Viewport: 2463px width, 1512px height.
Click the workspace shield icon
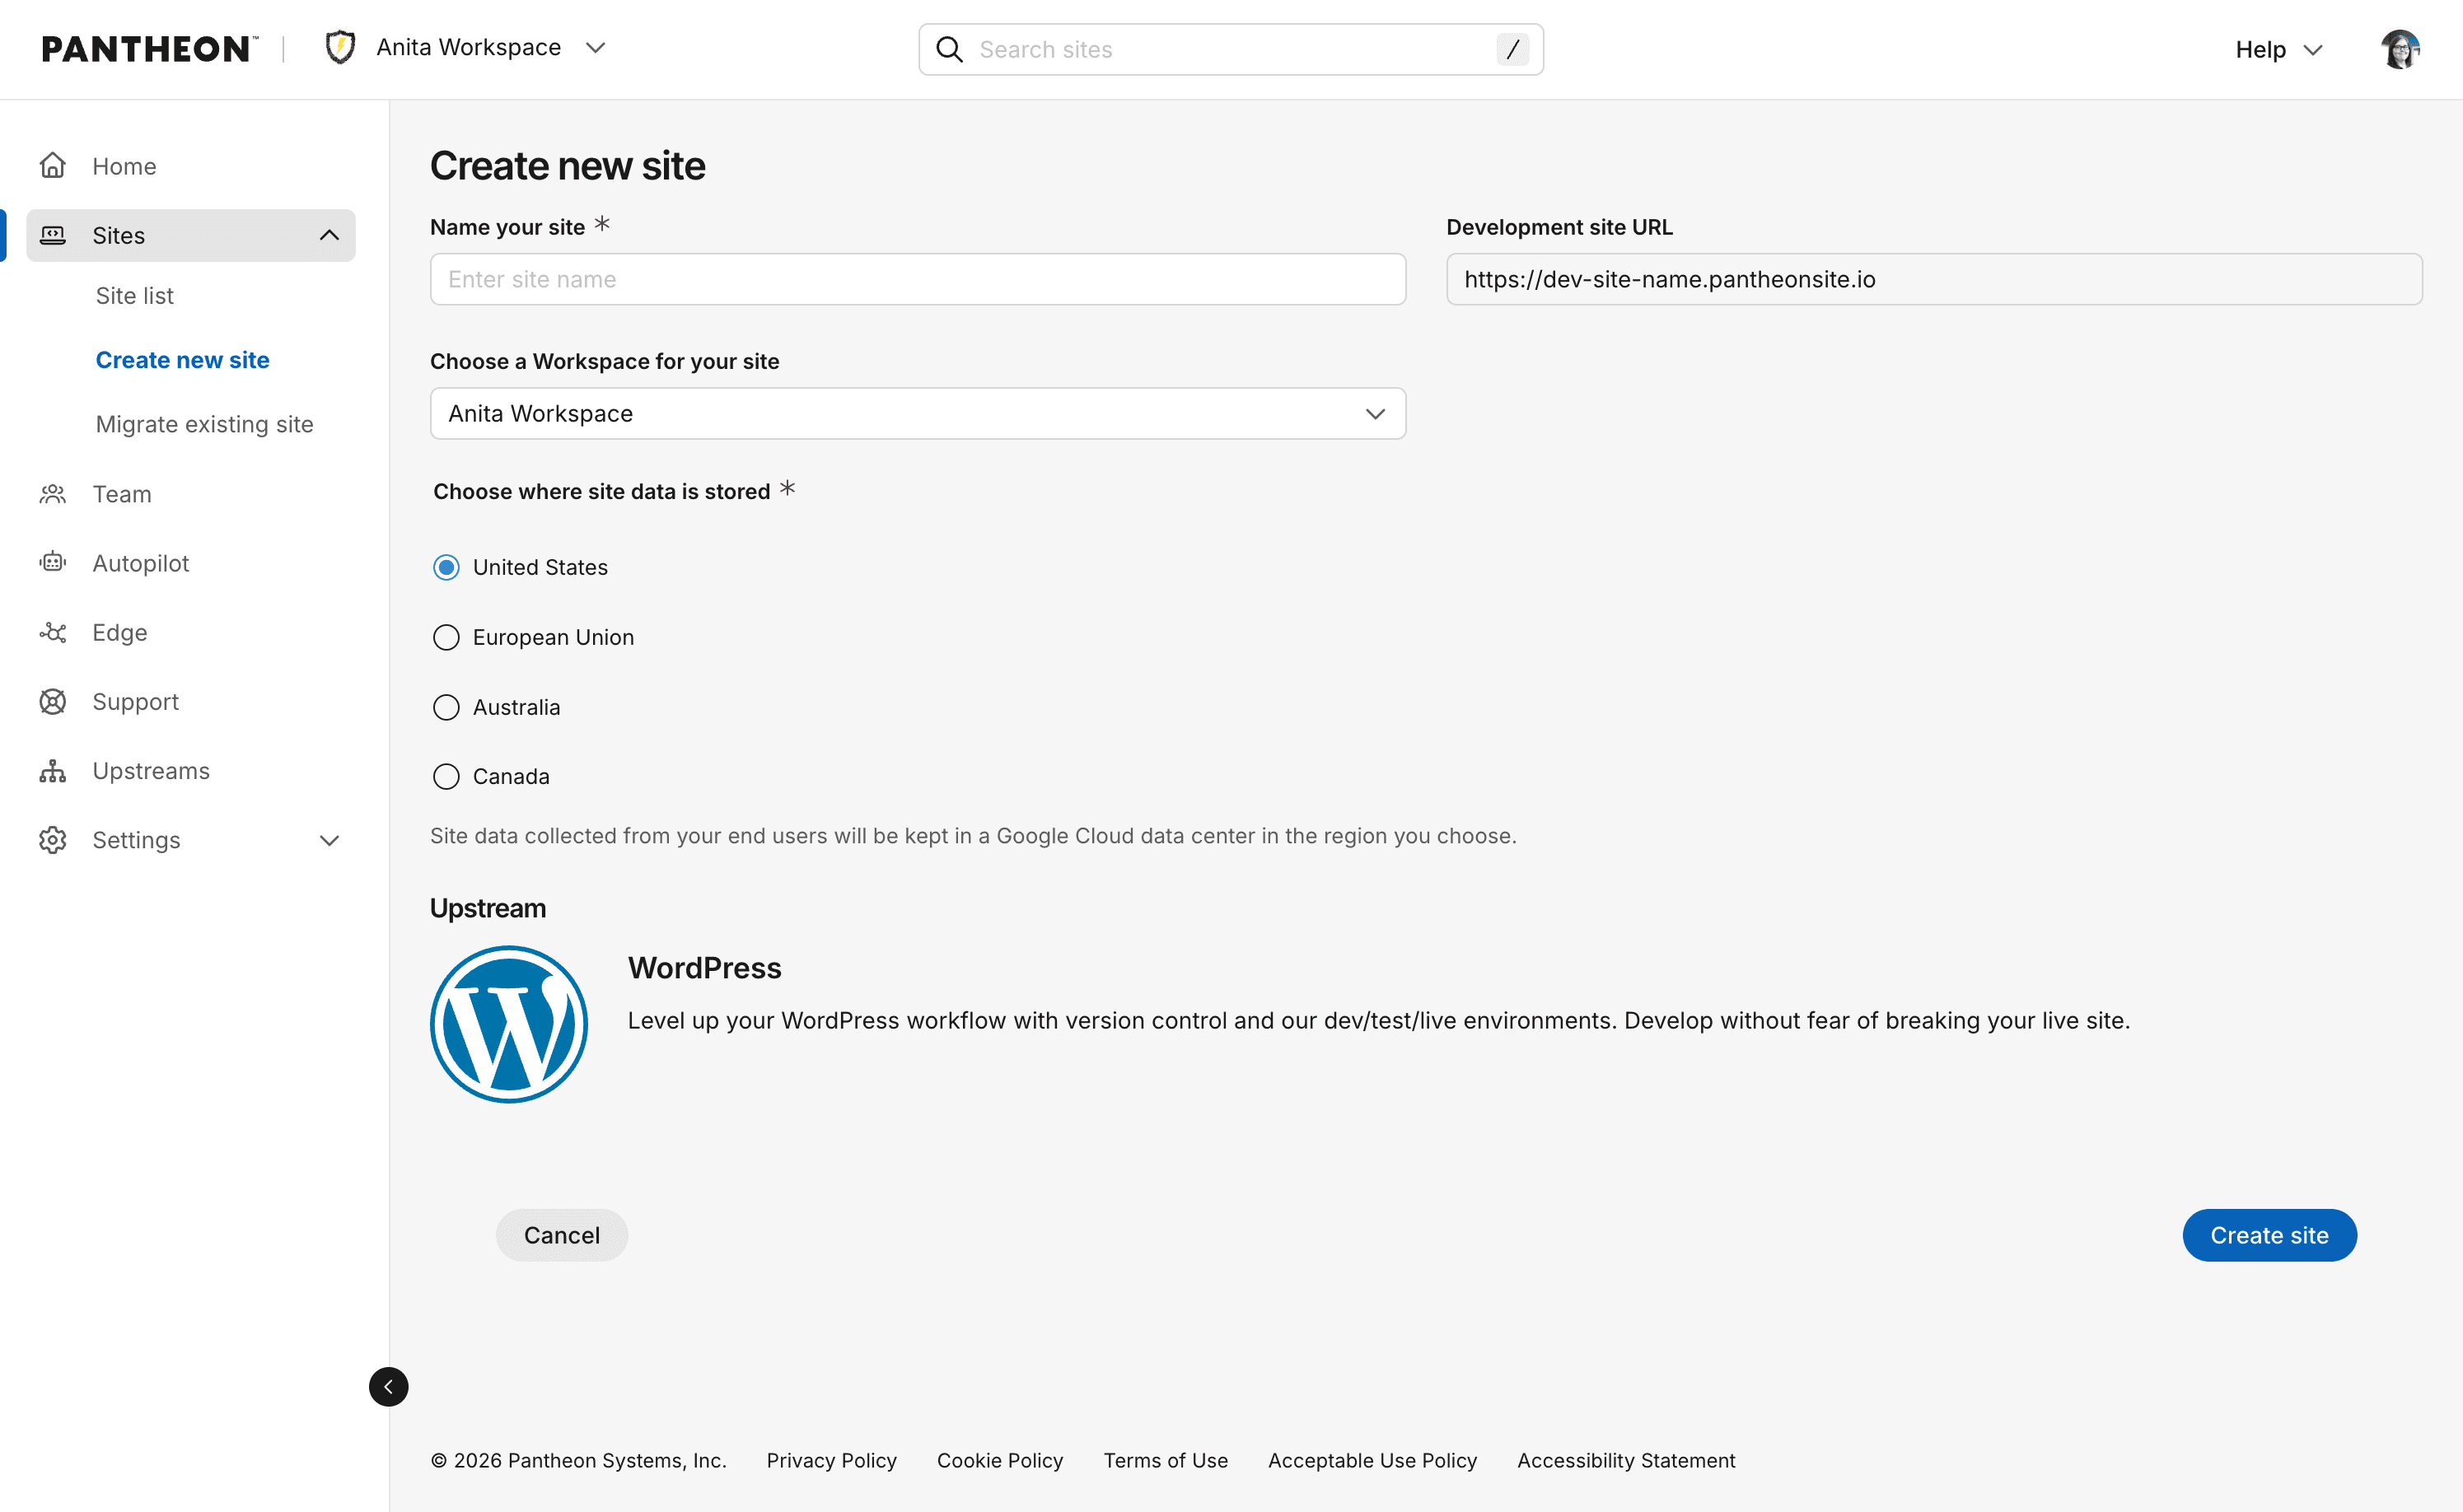[x=341, y=48]
